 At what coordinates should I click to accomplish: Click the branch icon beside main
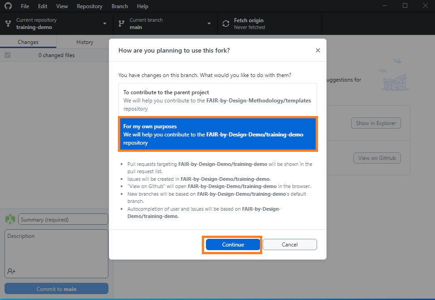tap(121, 23)
